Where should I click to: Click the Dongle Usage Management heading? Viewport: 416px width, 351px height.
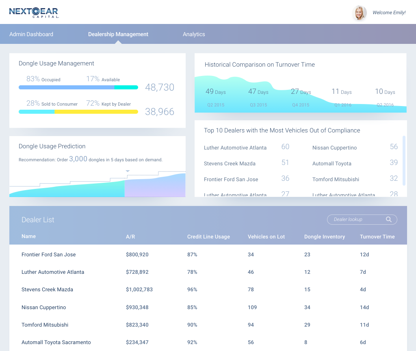coord(56,63)
